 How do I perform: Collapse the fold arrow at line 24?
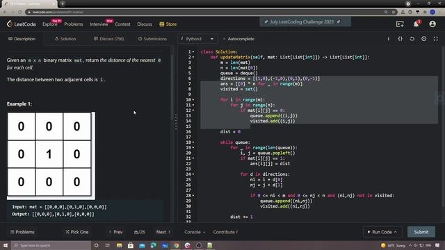point(193,174)
